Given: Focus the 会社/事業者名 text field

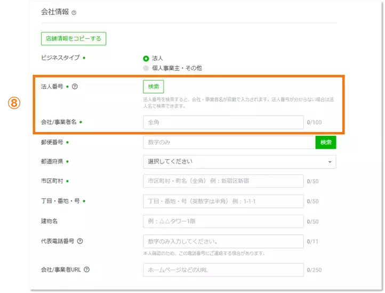Looking at the screenshot, I should [223, 123].
